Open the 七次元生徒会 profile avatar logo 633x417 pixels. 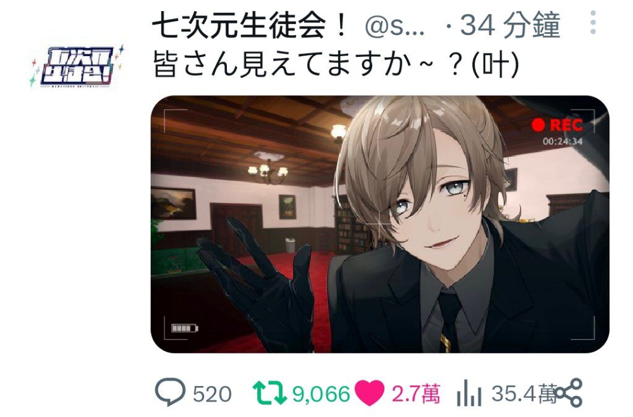point(77,67)
